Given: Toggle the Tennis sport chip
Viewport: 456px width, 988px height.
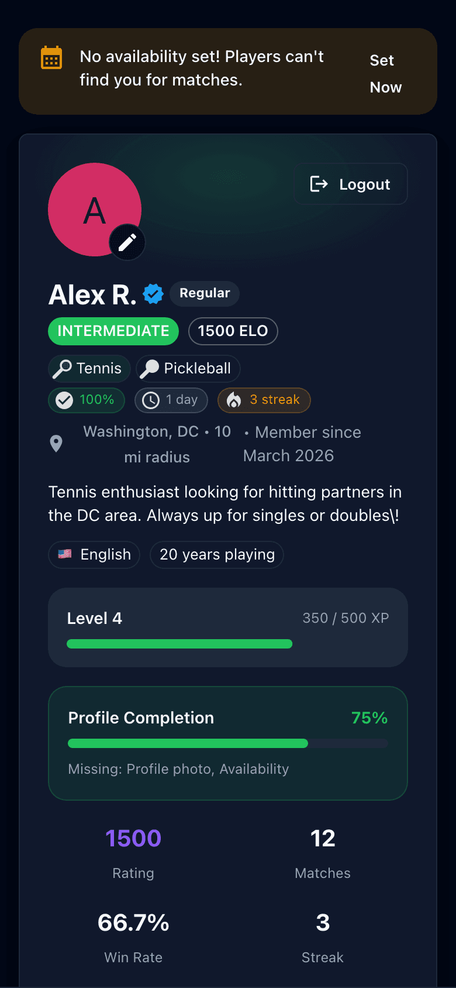Looking at the screenshot, I should pos(89,368).
